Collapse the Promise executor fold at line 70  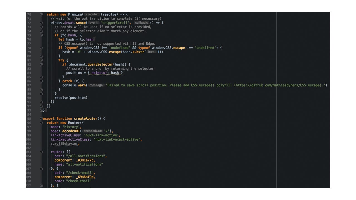coord(41,14)
